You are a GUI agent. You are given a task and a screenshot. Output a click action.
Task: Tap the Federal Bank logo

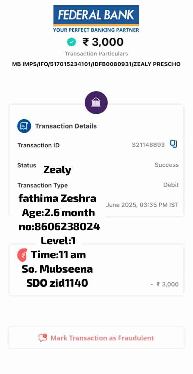point(96,15)
